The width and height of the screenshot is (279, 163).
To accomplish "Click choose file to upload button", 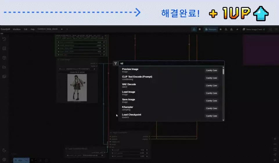I will 77,72.
